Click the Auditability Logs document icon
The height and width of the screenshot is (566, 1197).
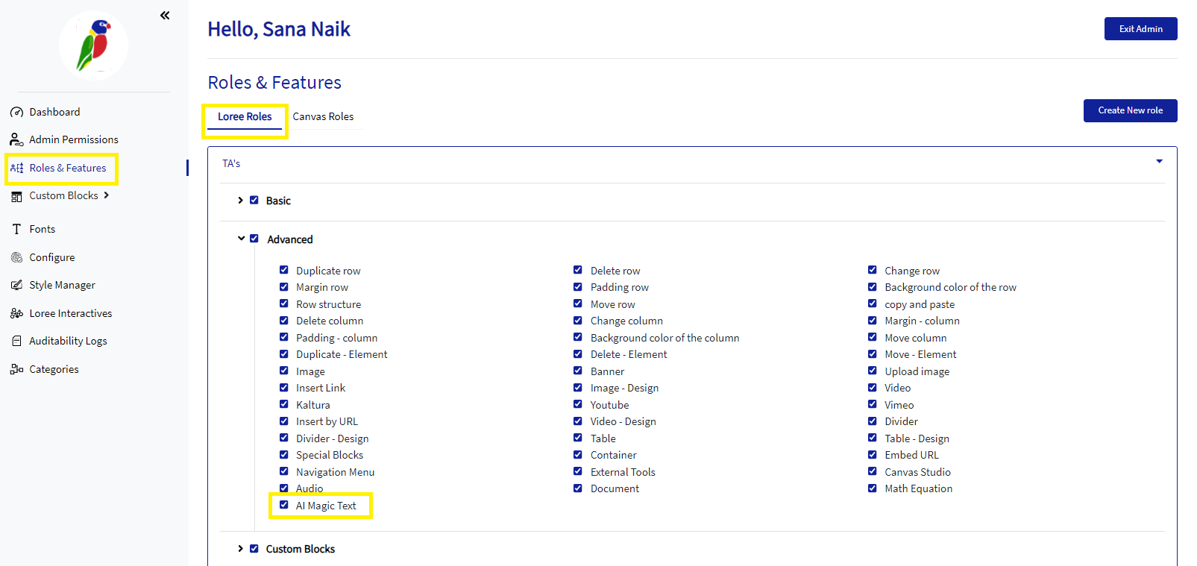coord(16,341)
